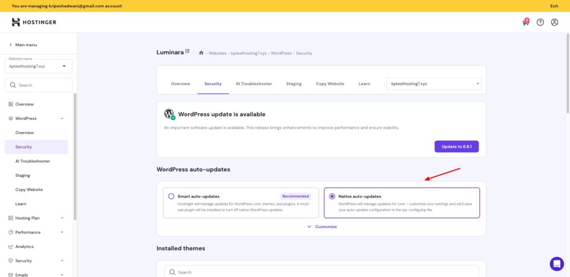Click the main page vertical scrollbar
The width and height of the screenshot is (570, 277).
(568, 73)
